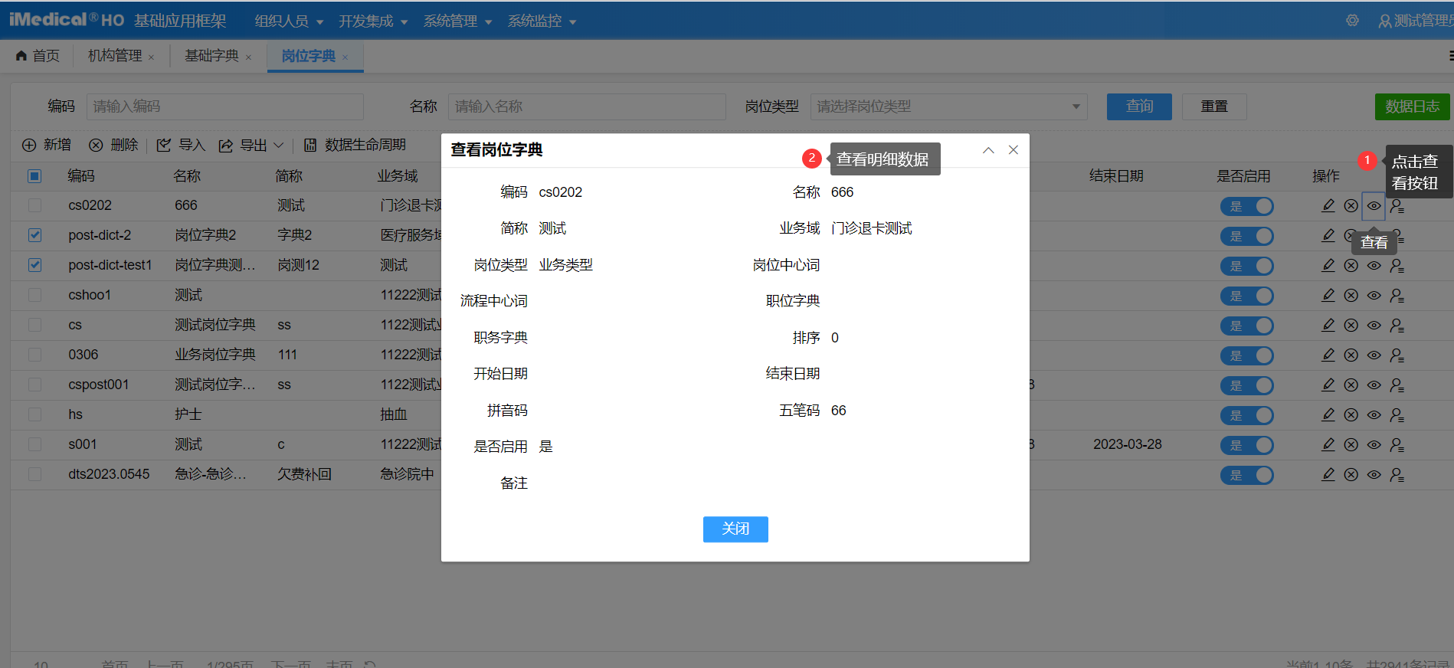Check the checkbox for row cshoo1
This screenshot has width=1454, height=668.
34,295
